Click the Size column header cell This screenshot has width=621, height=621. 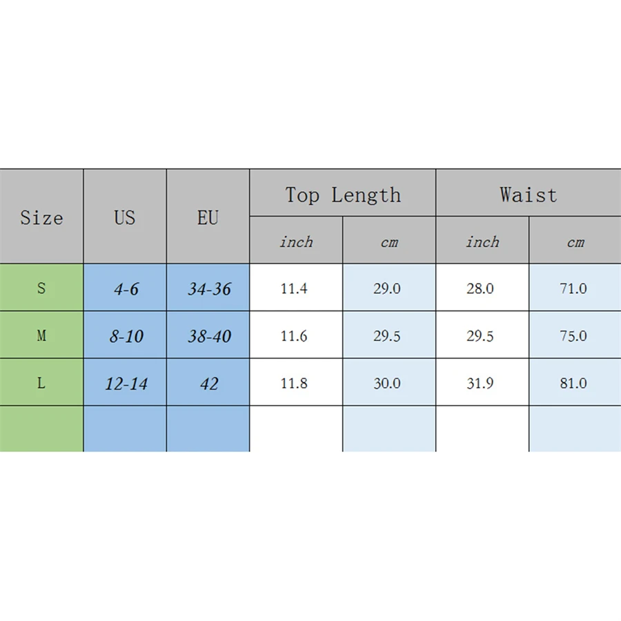tap(41, 217)
